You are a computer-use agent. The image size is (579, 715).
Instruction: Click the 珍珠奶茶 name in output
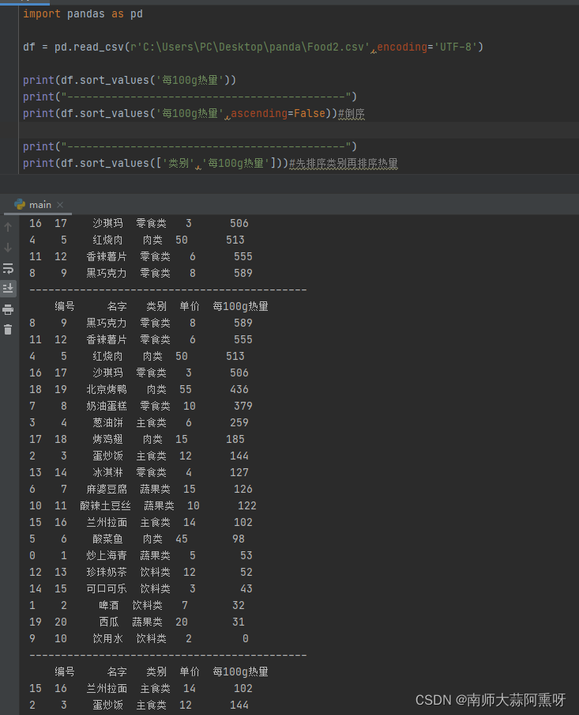107,572
